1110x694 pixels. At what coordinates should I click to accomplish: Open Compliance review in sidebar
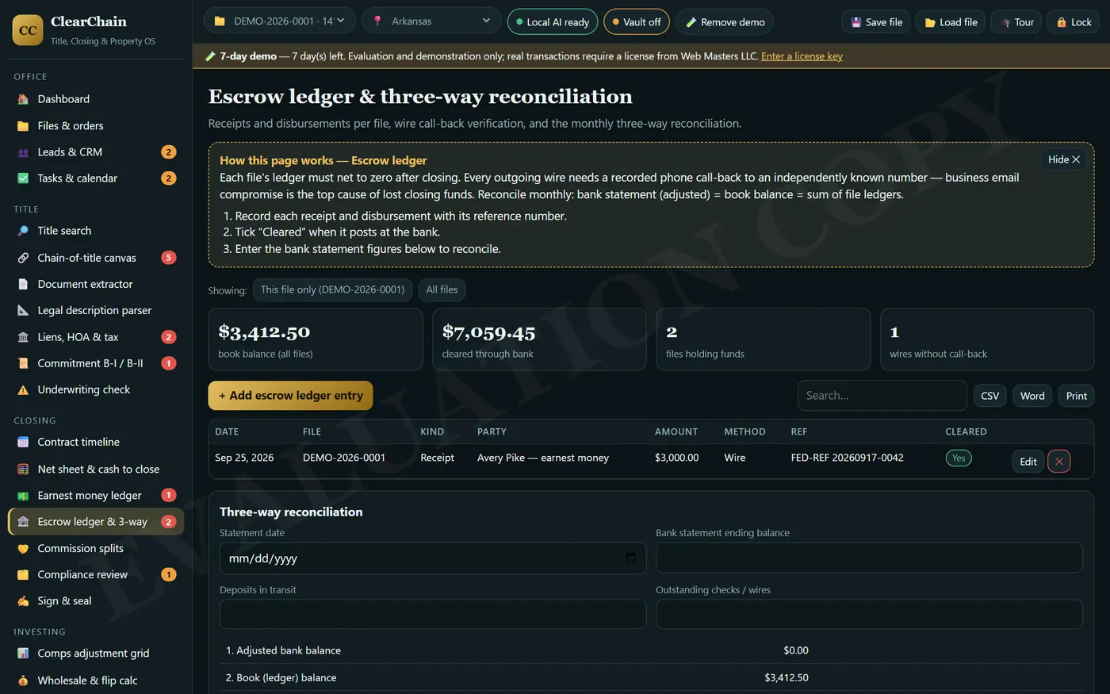coord(96,575)
